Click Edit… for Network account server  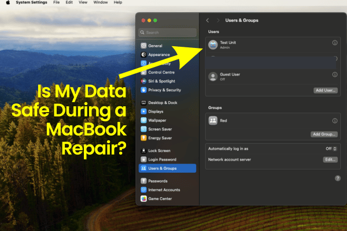pos(330,159)
